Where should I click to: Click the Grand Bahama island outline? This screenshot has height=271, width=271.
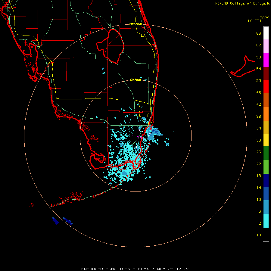pyautogui.click(x=242, y=67)
